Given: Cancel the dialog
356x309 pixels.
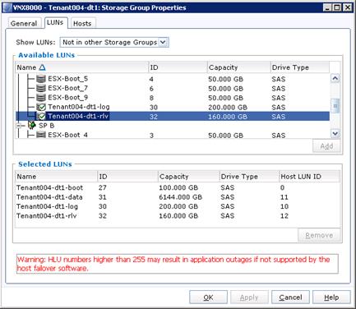Looking at the screenshot, I should 290,297.
